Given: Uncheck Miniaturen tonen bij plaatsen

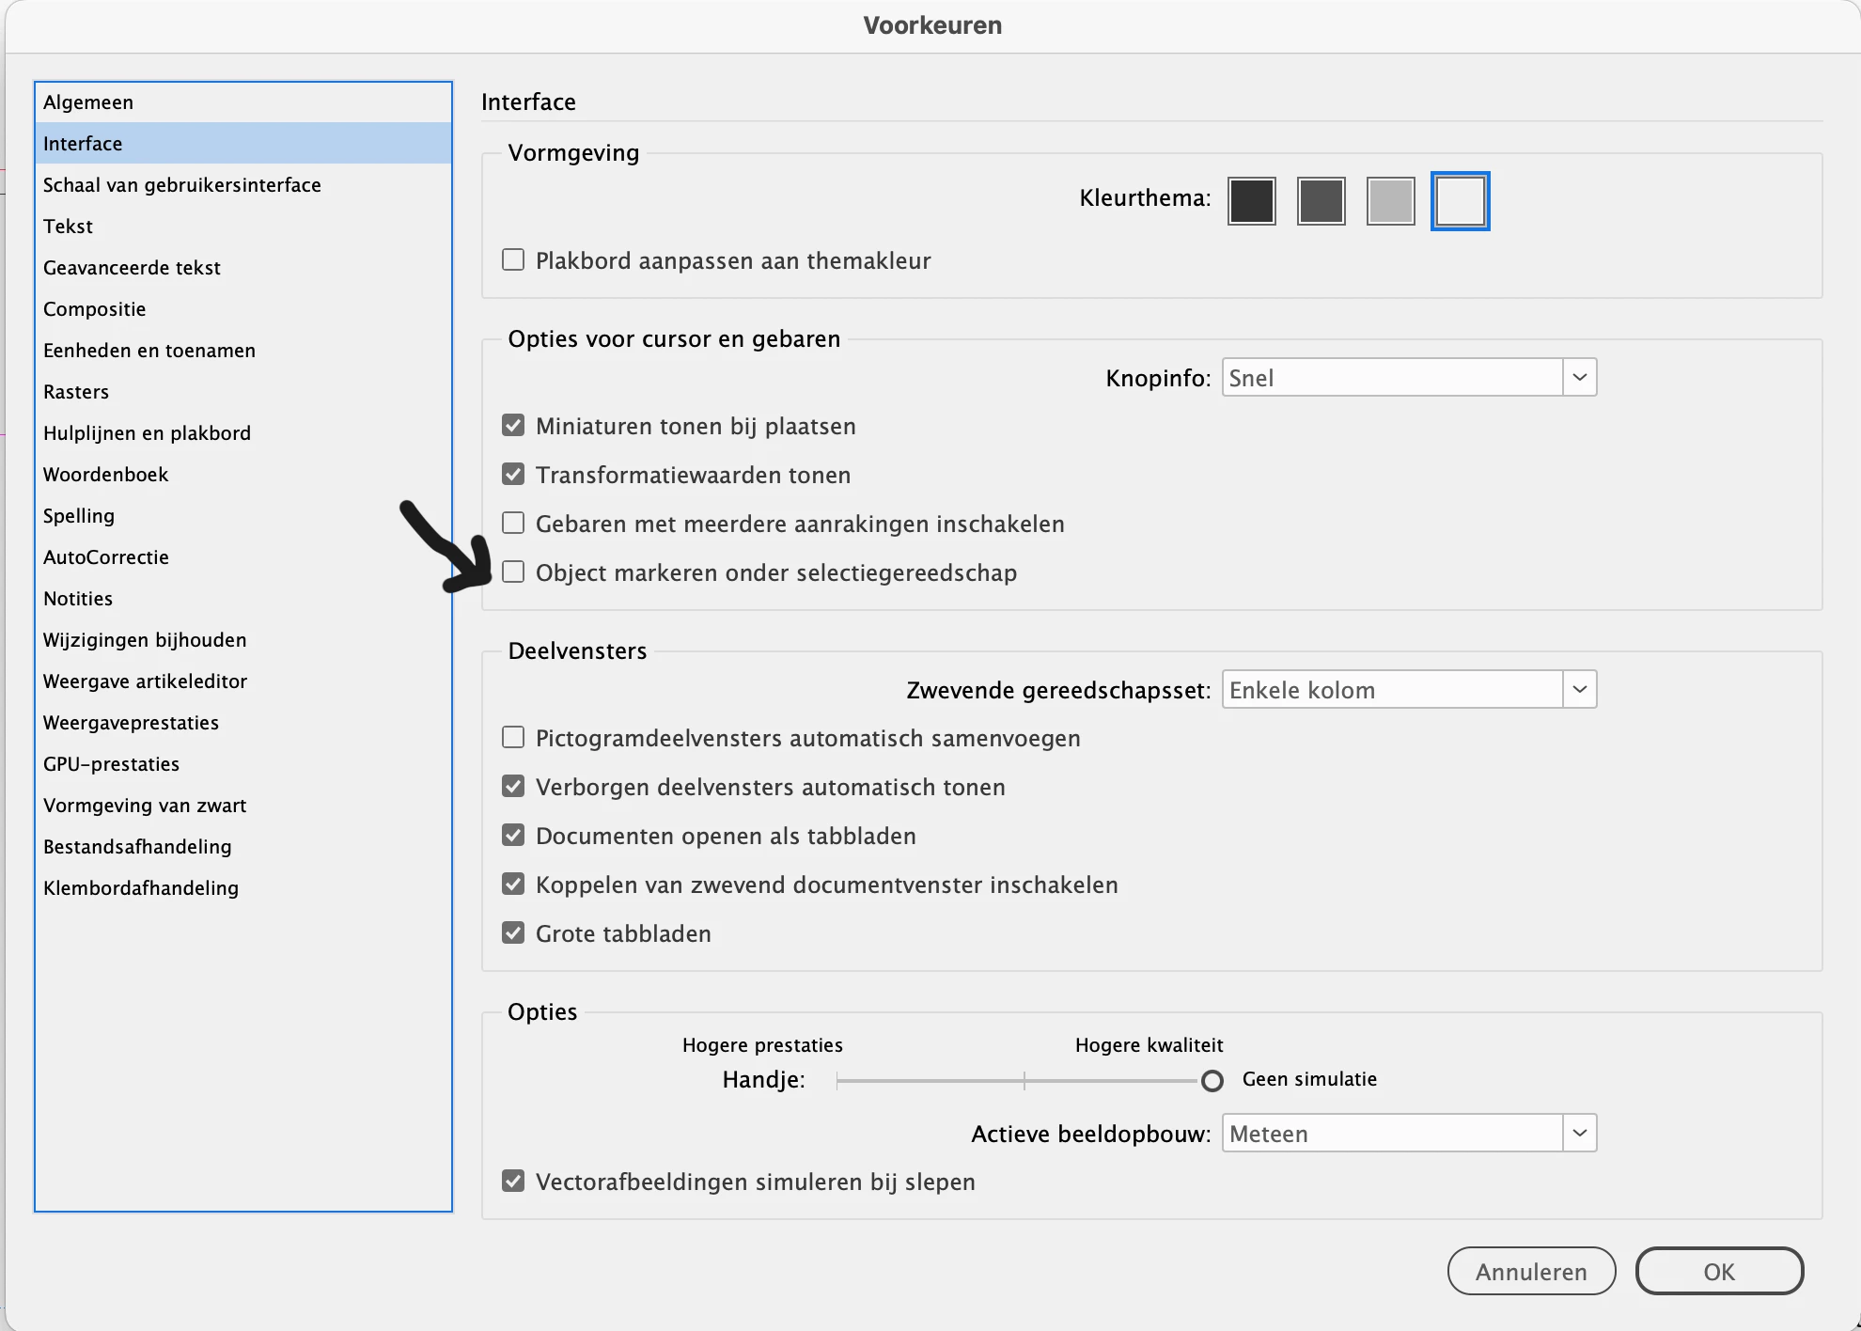Looking at the screenshot, I should point(513,425).
